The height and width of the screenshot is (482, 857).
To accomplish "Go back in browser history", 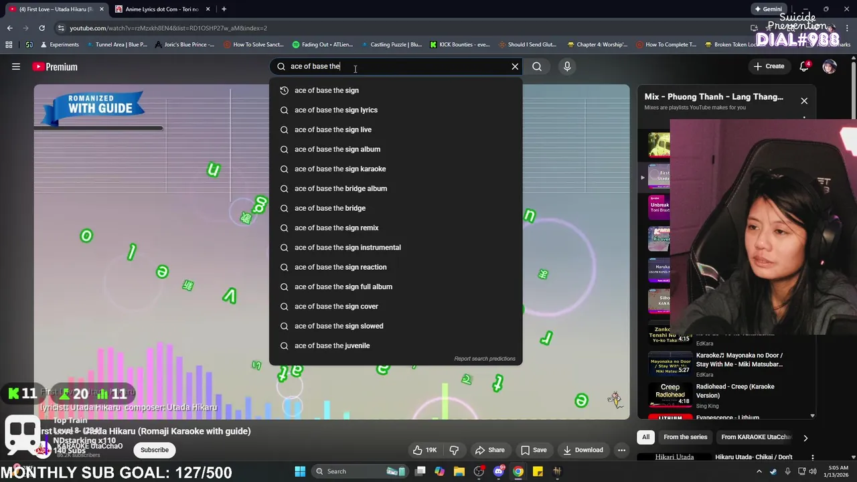I will click(9, 28).
